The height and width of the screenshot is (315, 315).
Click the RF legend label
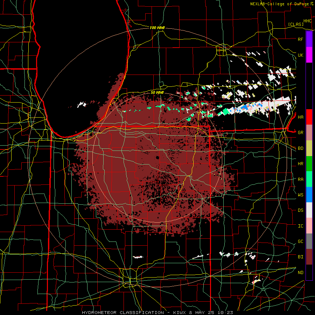click(300, 39)
